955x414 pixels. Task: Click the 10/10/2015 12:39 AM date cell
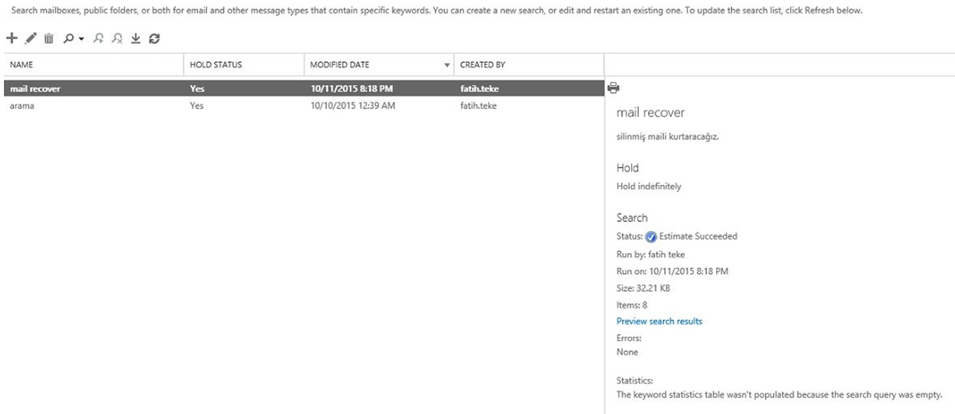pos(353,105)
